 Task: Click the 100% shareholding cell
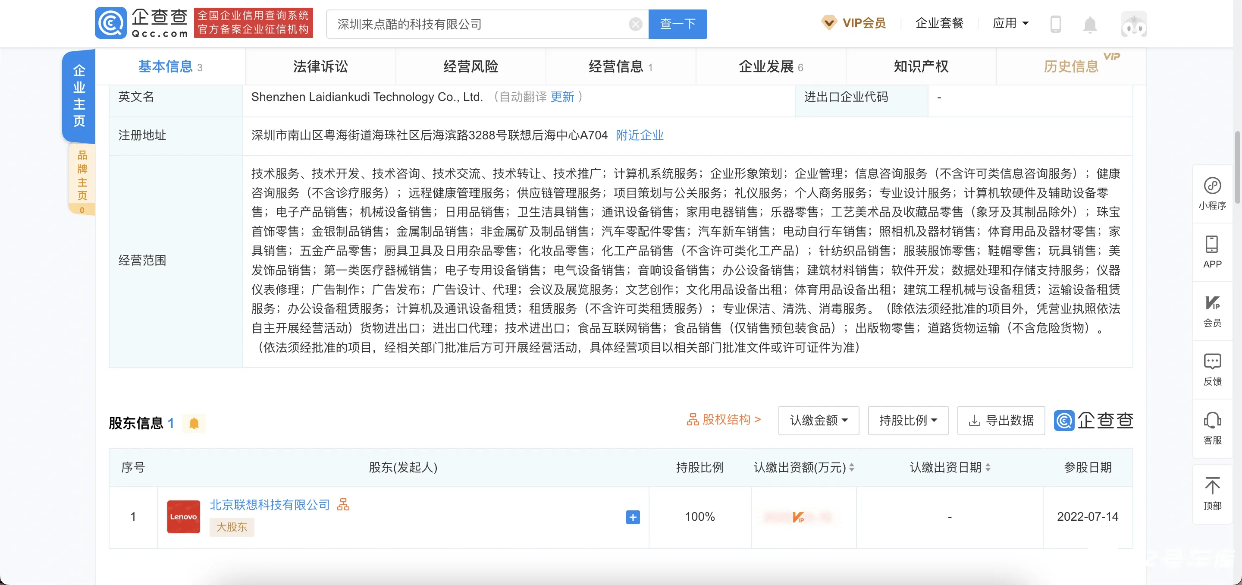click(x=699, y=517)
